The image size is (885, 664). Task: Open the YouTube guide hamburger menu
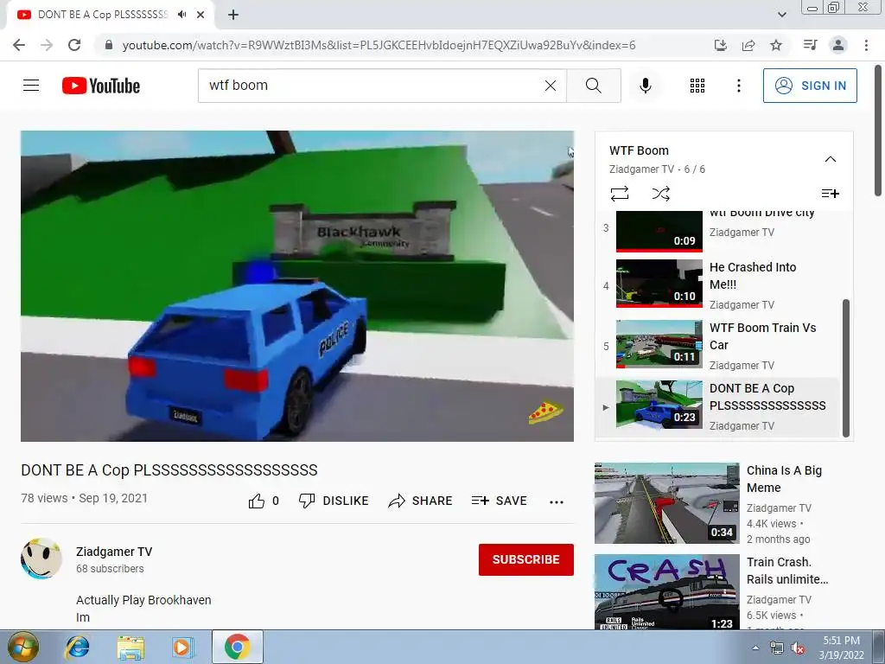pos(31,86)
